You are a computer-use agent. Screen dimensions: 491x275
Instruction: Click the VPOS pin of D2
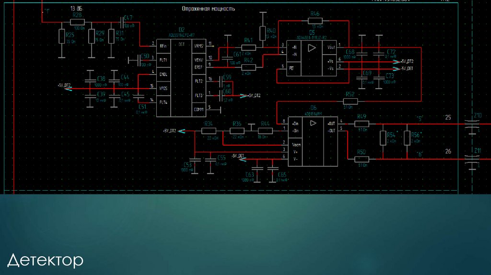[163, 89]
